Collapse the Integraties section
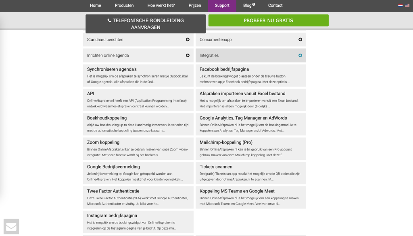The width and height of the screenshot is (413, 236). tap(300, 55)
